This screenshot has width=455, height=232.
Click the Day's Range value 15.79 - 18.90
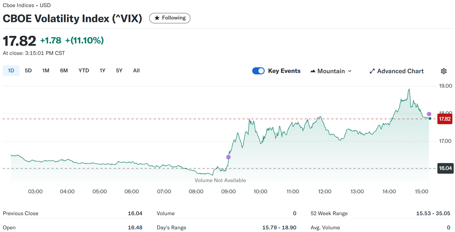coord(279,228)
